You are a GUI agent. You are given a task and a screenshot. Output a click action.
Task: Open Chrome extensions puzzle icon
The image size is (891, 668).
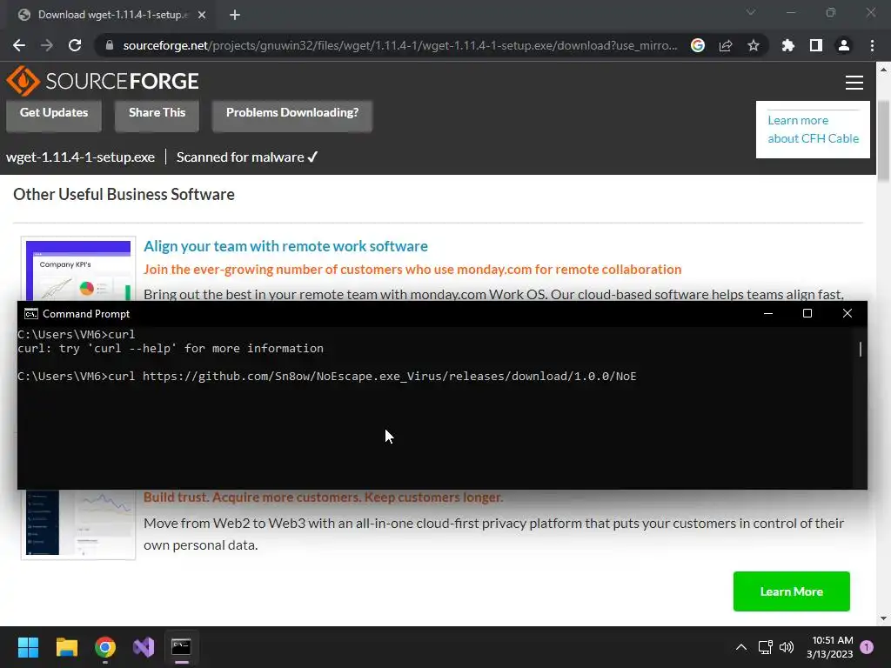[x=788, y=45]
